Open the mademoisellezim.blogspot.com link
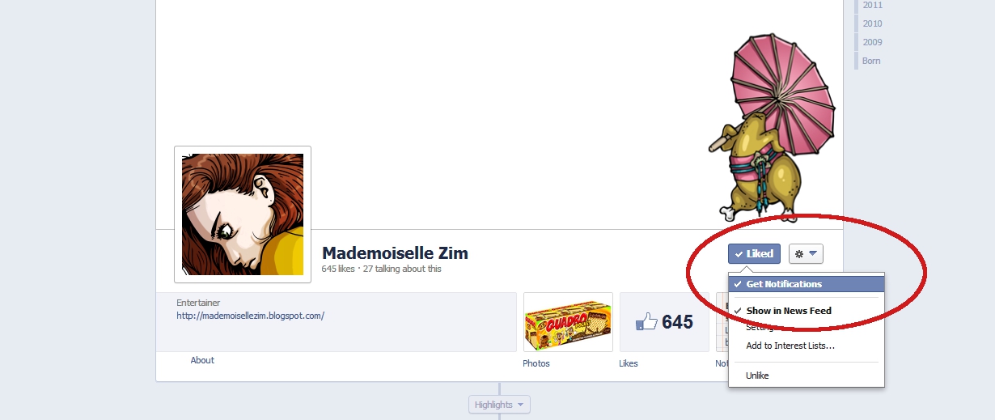Viewport: 995px width, 420px height. [250, 316]
